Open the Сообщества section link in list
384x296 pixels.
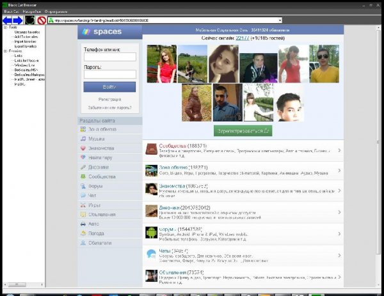pos(172,146)
